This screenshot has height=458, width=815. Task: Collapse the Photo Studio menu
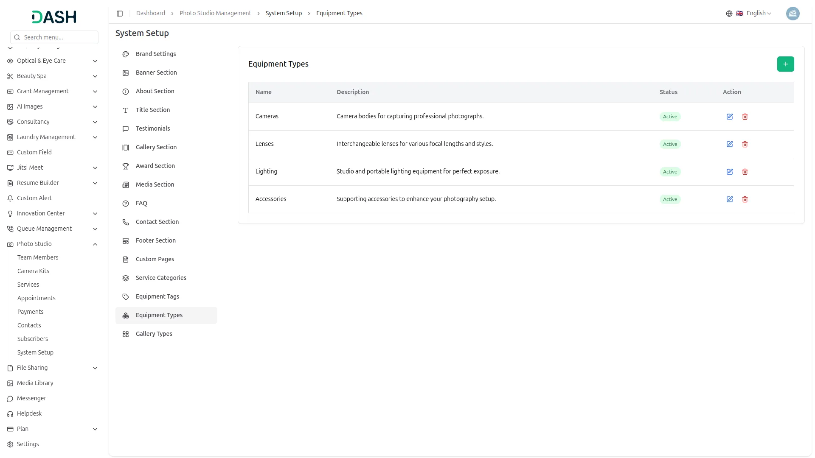[95, 244]
